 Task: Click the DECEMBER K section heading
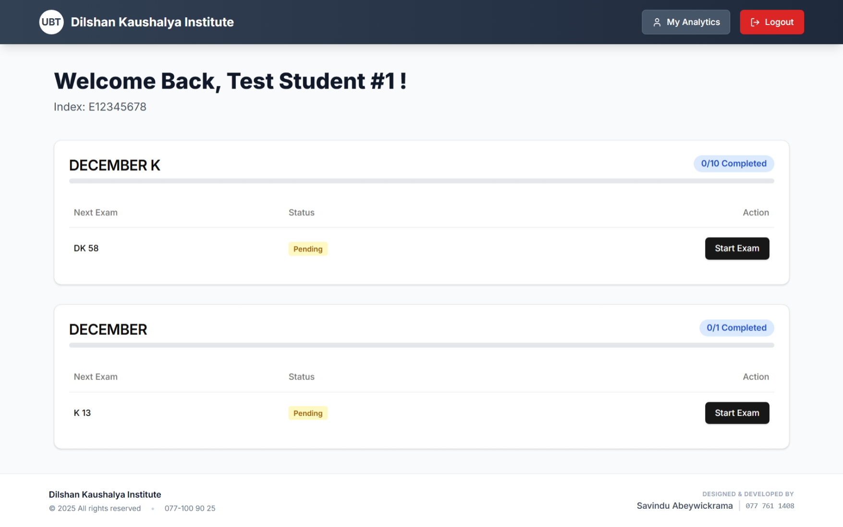[114, 165]
